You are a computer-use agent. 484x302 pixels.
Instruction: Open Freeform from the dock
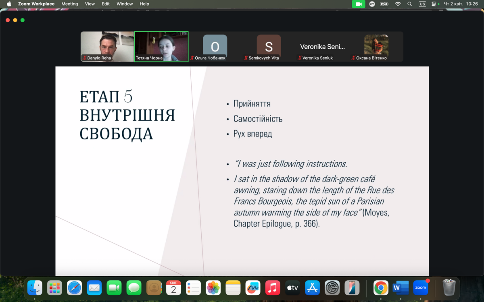(253, 288)
